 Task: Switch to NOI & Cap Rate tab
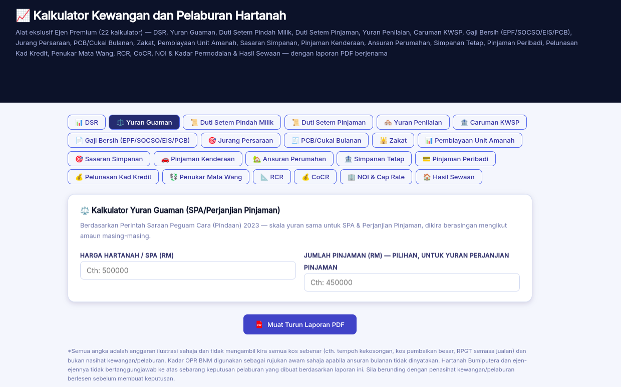coord(376,177)
